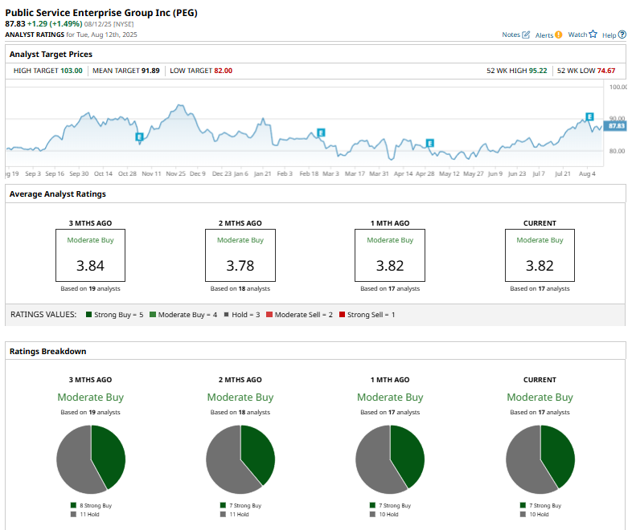Viewport: 632px width, 530px height.
Task: Click '10 Hold' under 1 MTH AGO pie
Action: pos(384,514)
